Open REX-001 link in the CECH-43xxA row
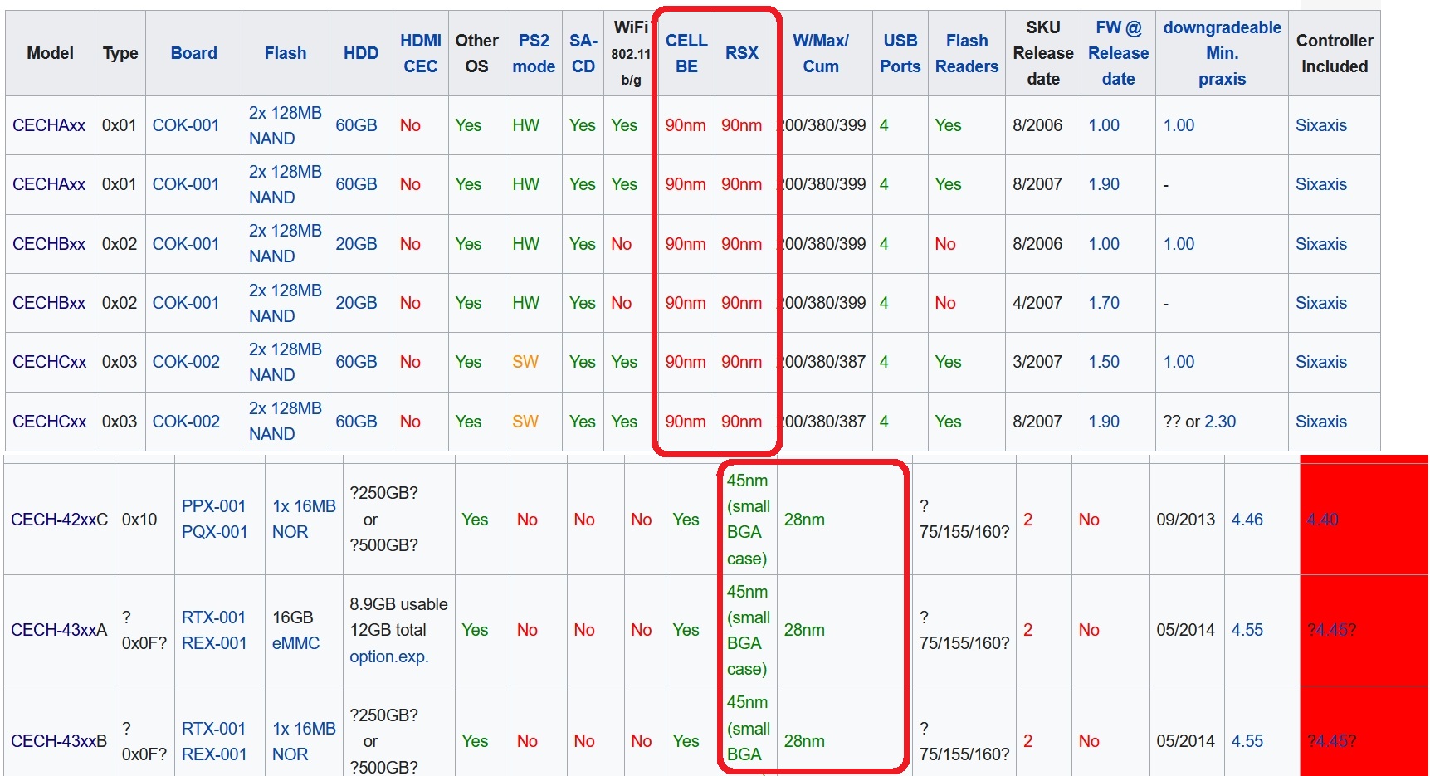The width and height of the screenshot is (1430, 776). [x=214, y=643]
